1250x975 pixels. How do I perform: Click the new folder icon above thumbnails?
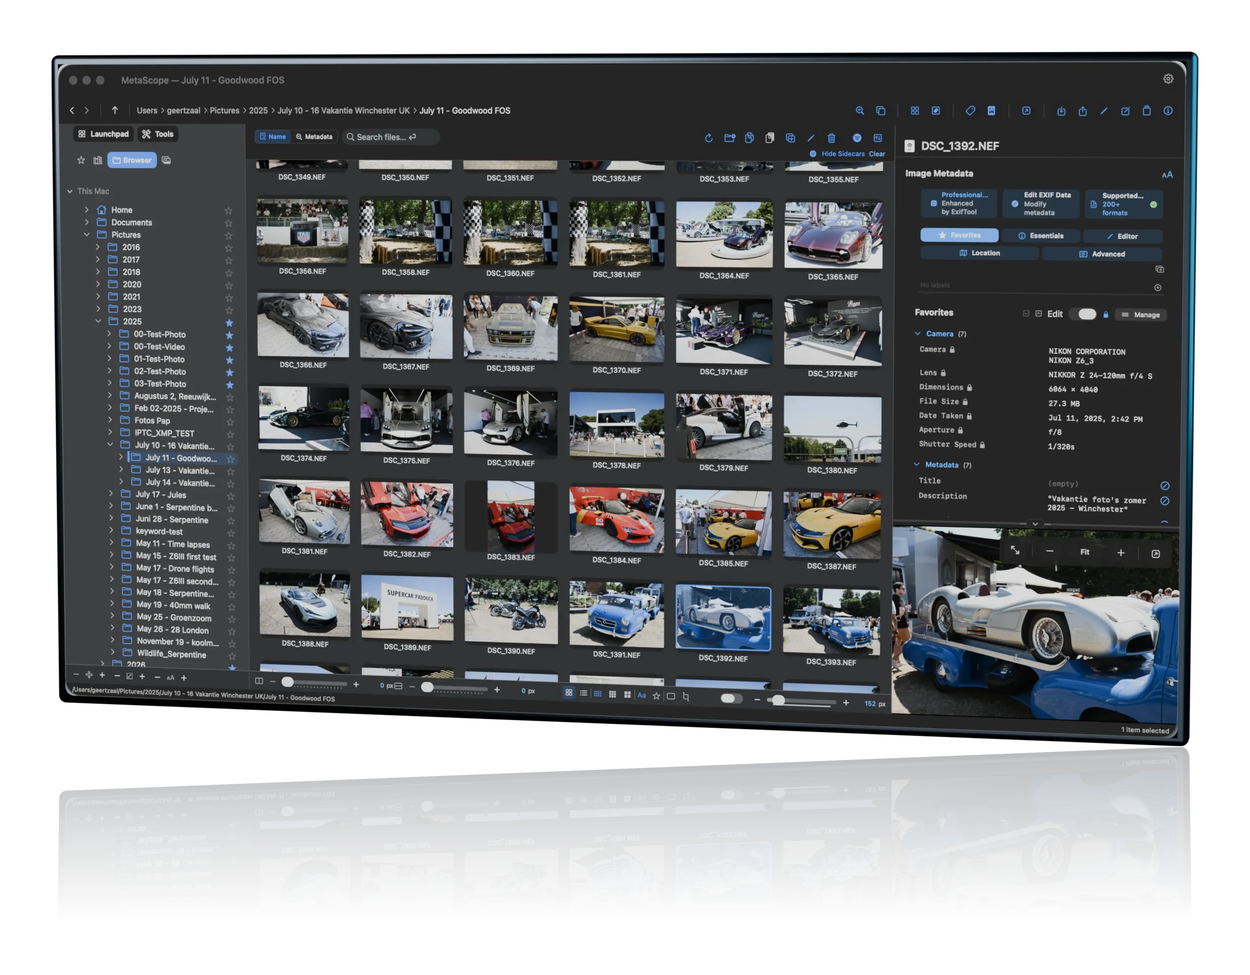(730, 138)
